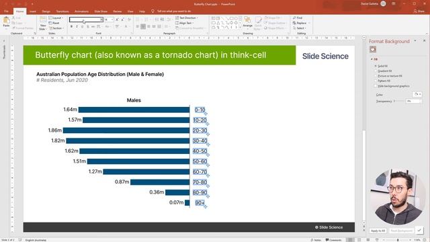The height and width of the screenshot is (242, 430).
Task: Open the Select dropdown in Editing
Action: point(300,28)
